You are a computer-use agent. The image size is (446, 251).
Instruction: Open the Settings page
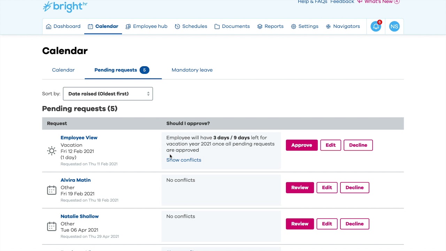click(305, 26)
